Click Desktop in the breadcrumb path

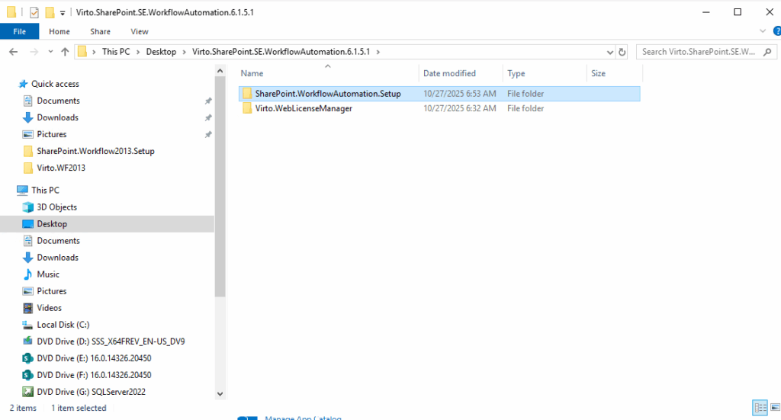pyautogui.click(x=161, y=52)
